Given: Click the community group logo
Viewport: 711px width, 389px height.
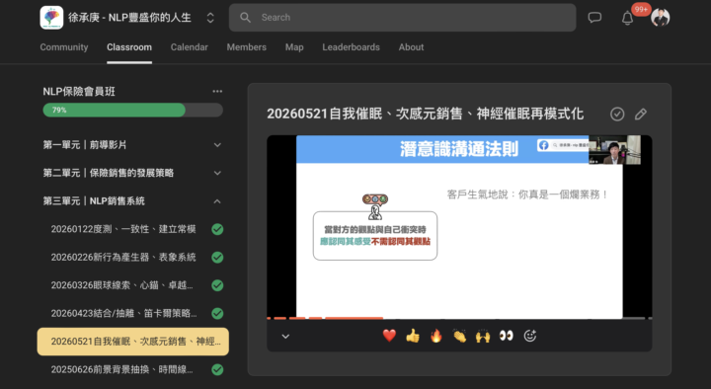Looking at the screenshot, I should (x=51, y=17).
